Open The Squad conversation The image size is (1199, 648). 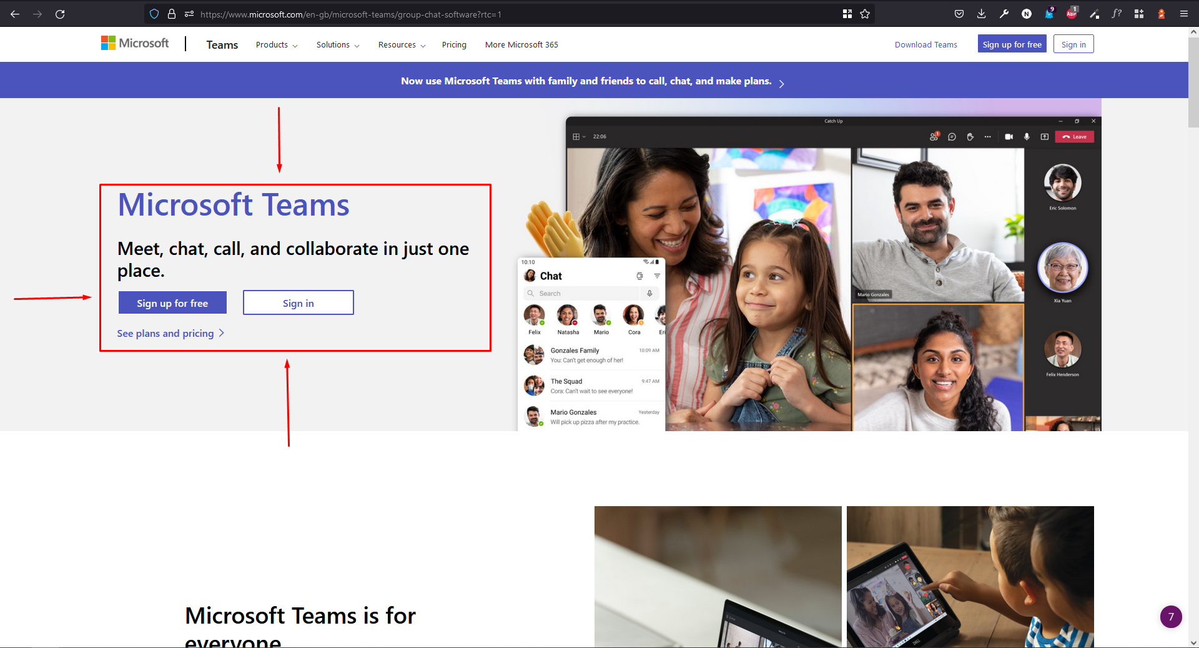coord(591,386)
